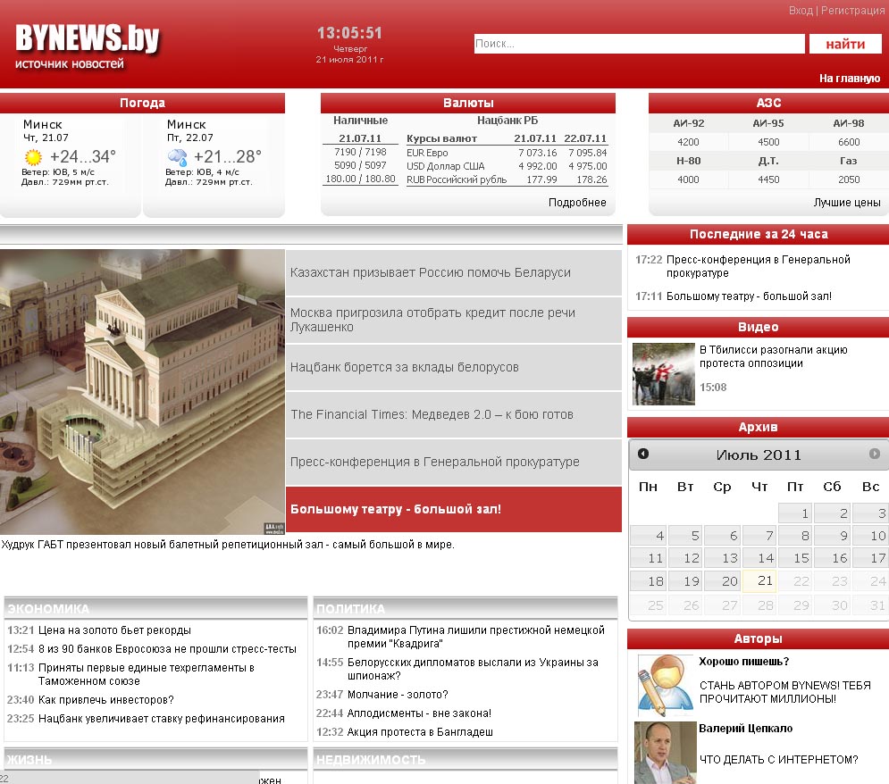
Task: Open ЧТО ДЕЛАТЬ С ИНТЕРНЕТОМ? column
Action: click(778, 760)
